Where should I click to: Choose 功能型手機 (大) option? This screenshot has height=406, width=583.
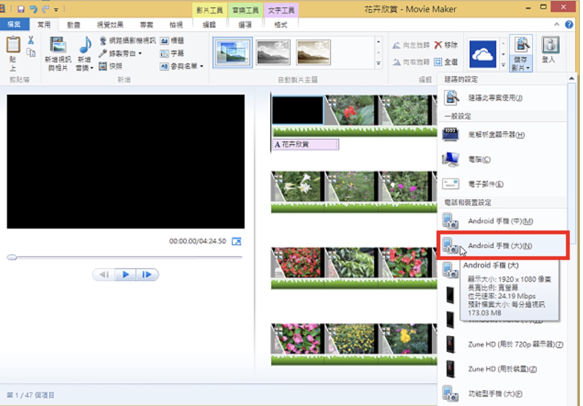coord(502,394)
